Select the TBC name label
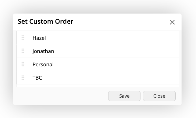This screenshot has height=118, width=196. 37,78
